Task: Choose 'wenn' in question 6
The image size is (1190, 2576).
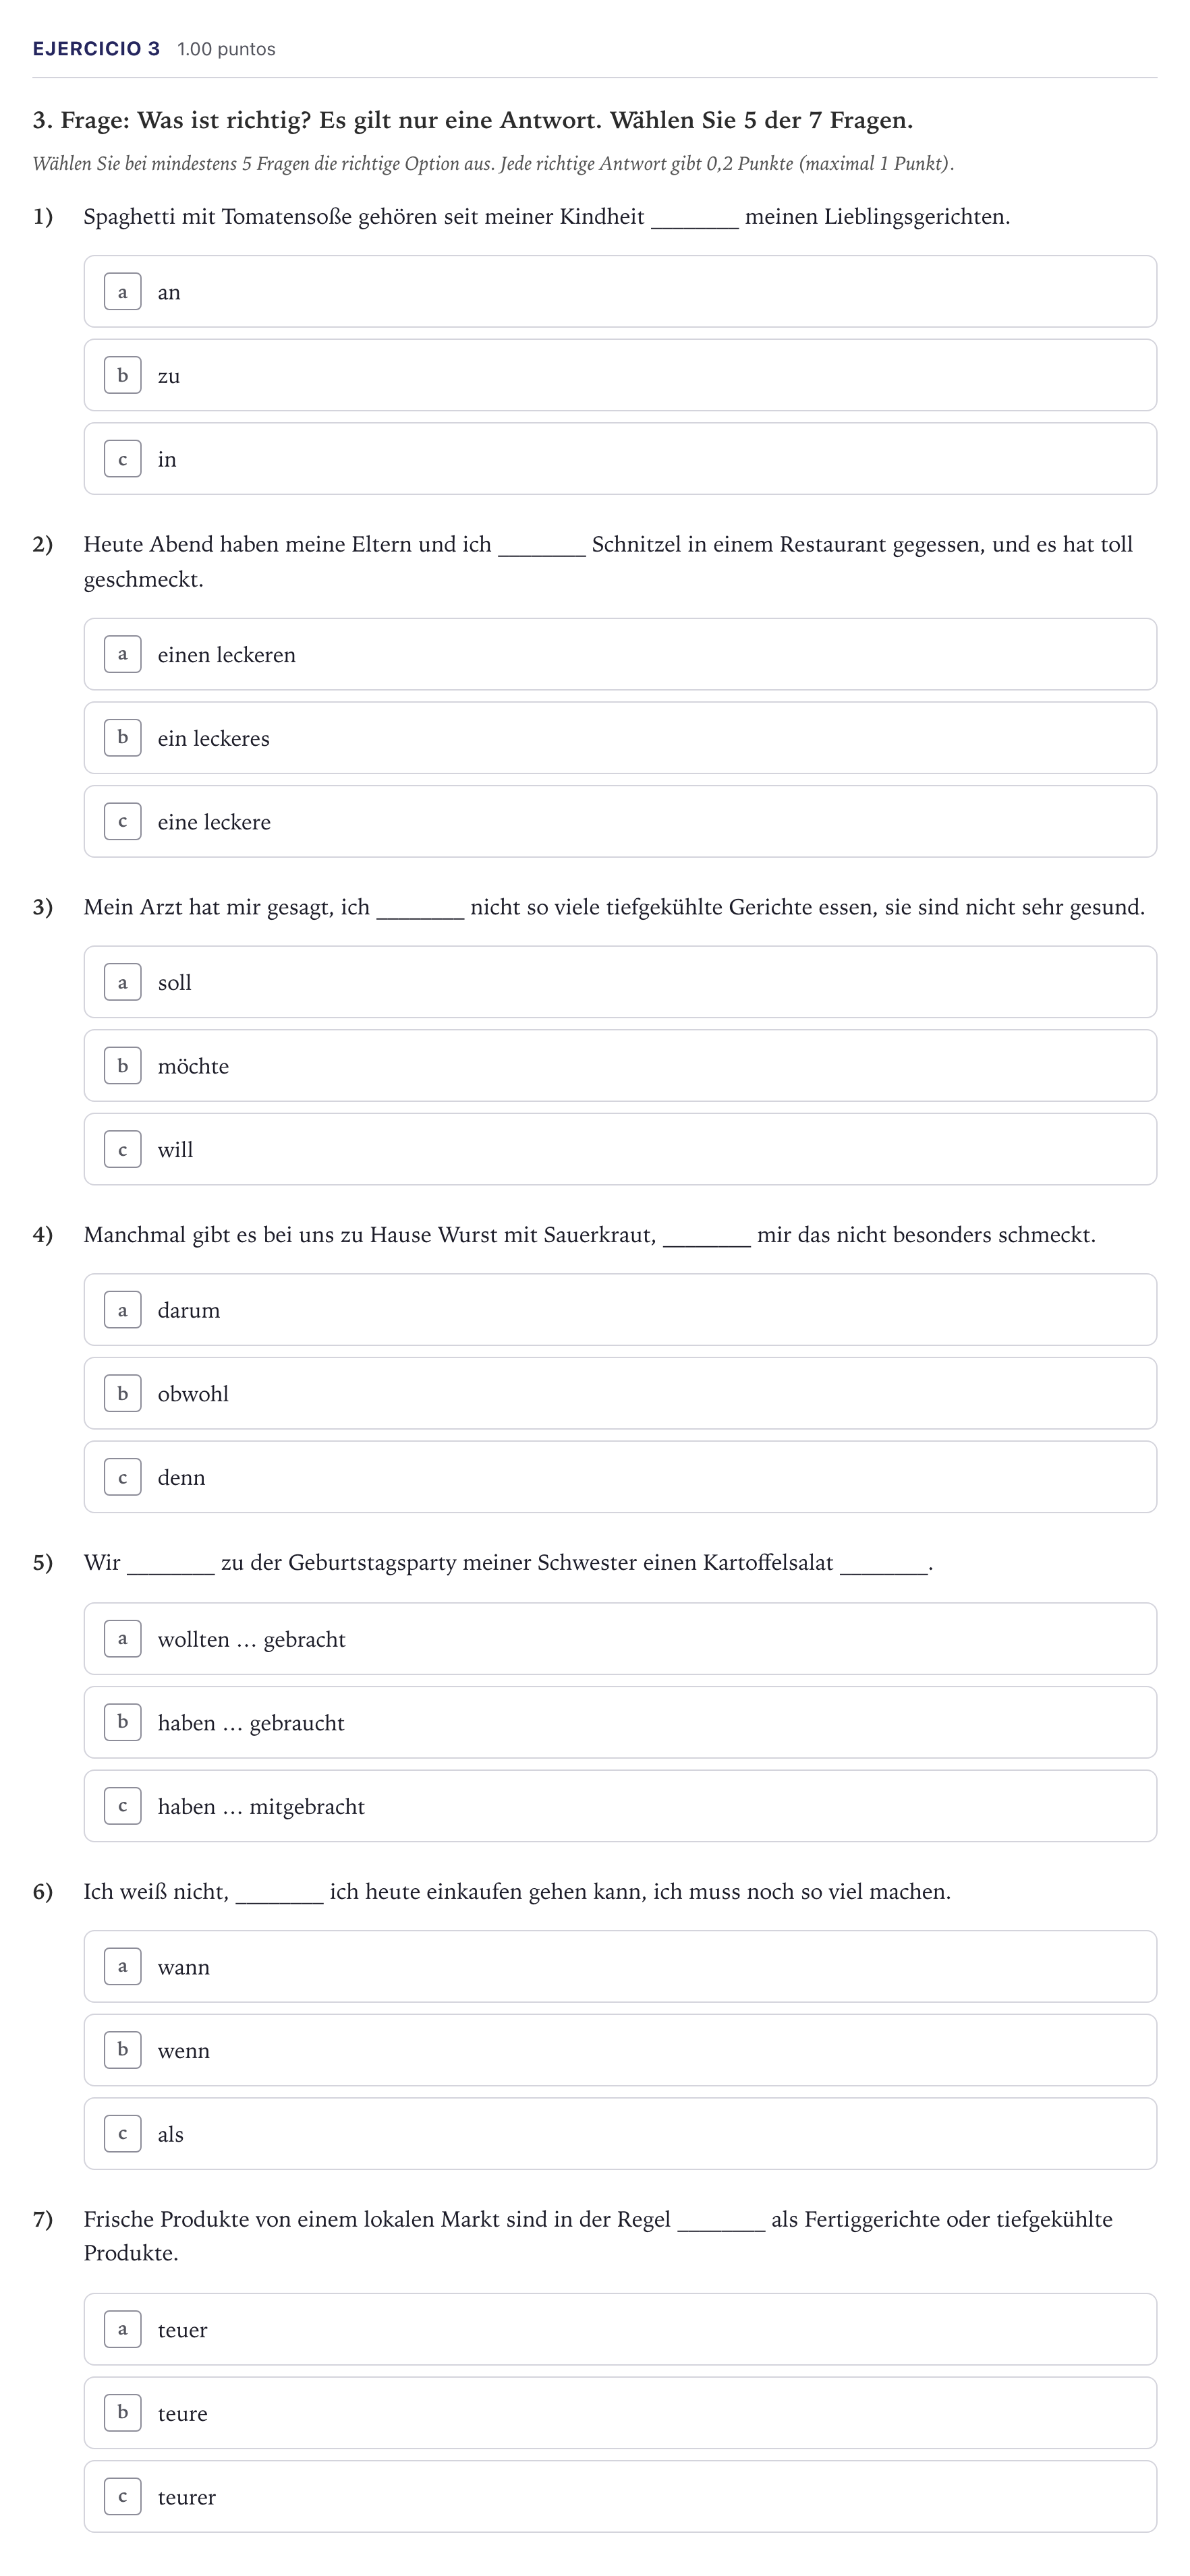Action: (620, 2050)
